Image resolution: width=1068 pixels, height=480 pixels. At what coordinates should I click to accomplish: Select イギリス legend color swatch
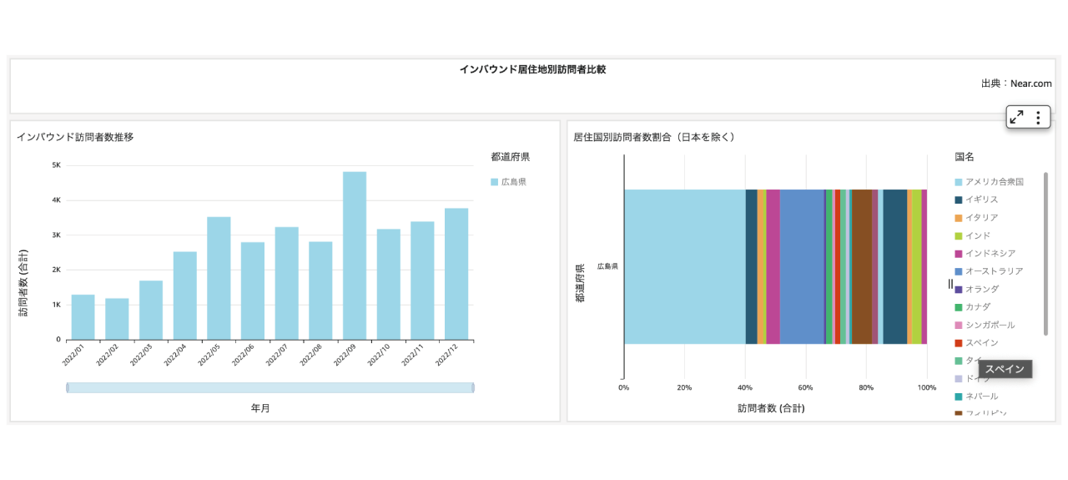point(959,200)
